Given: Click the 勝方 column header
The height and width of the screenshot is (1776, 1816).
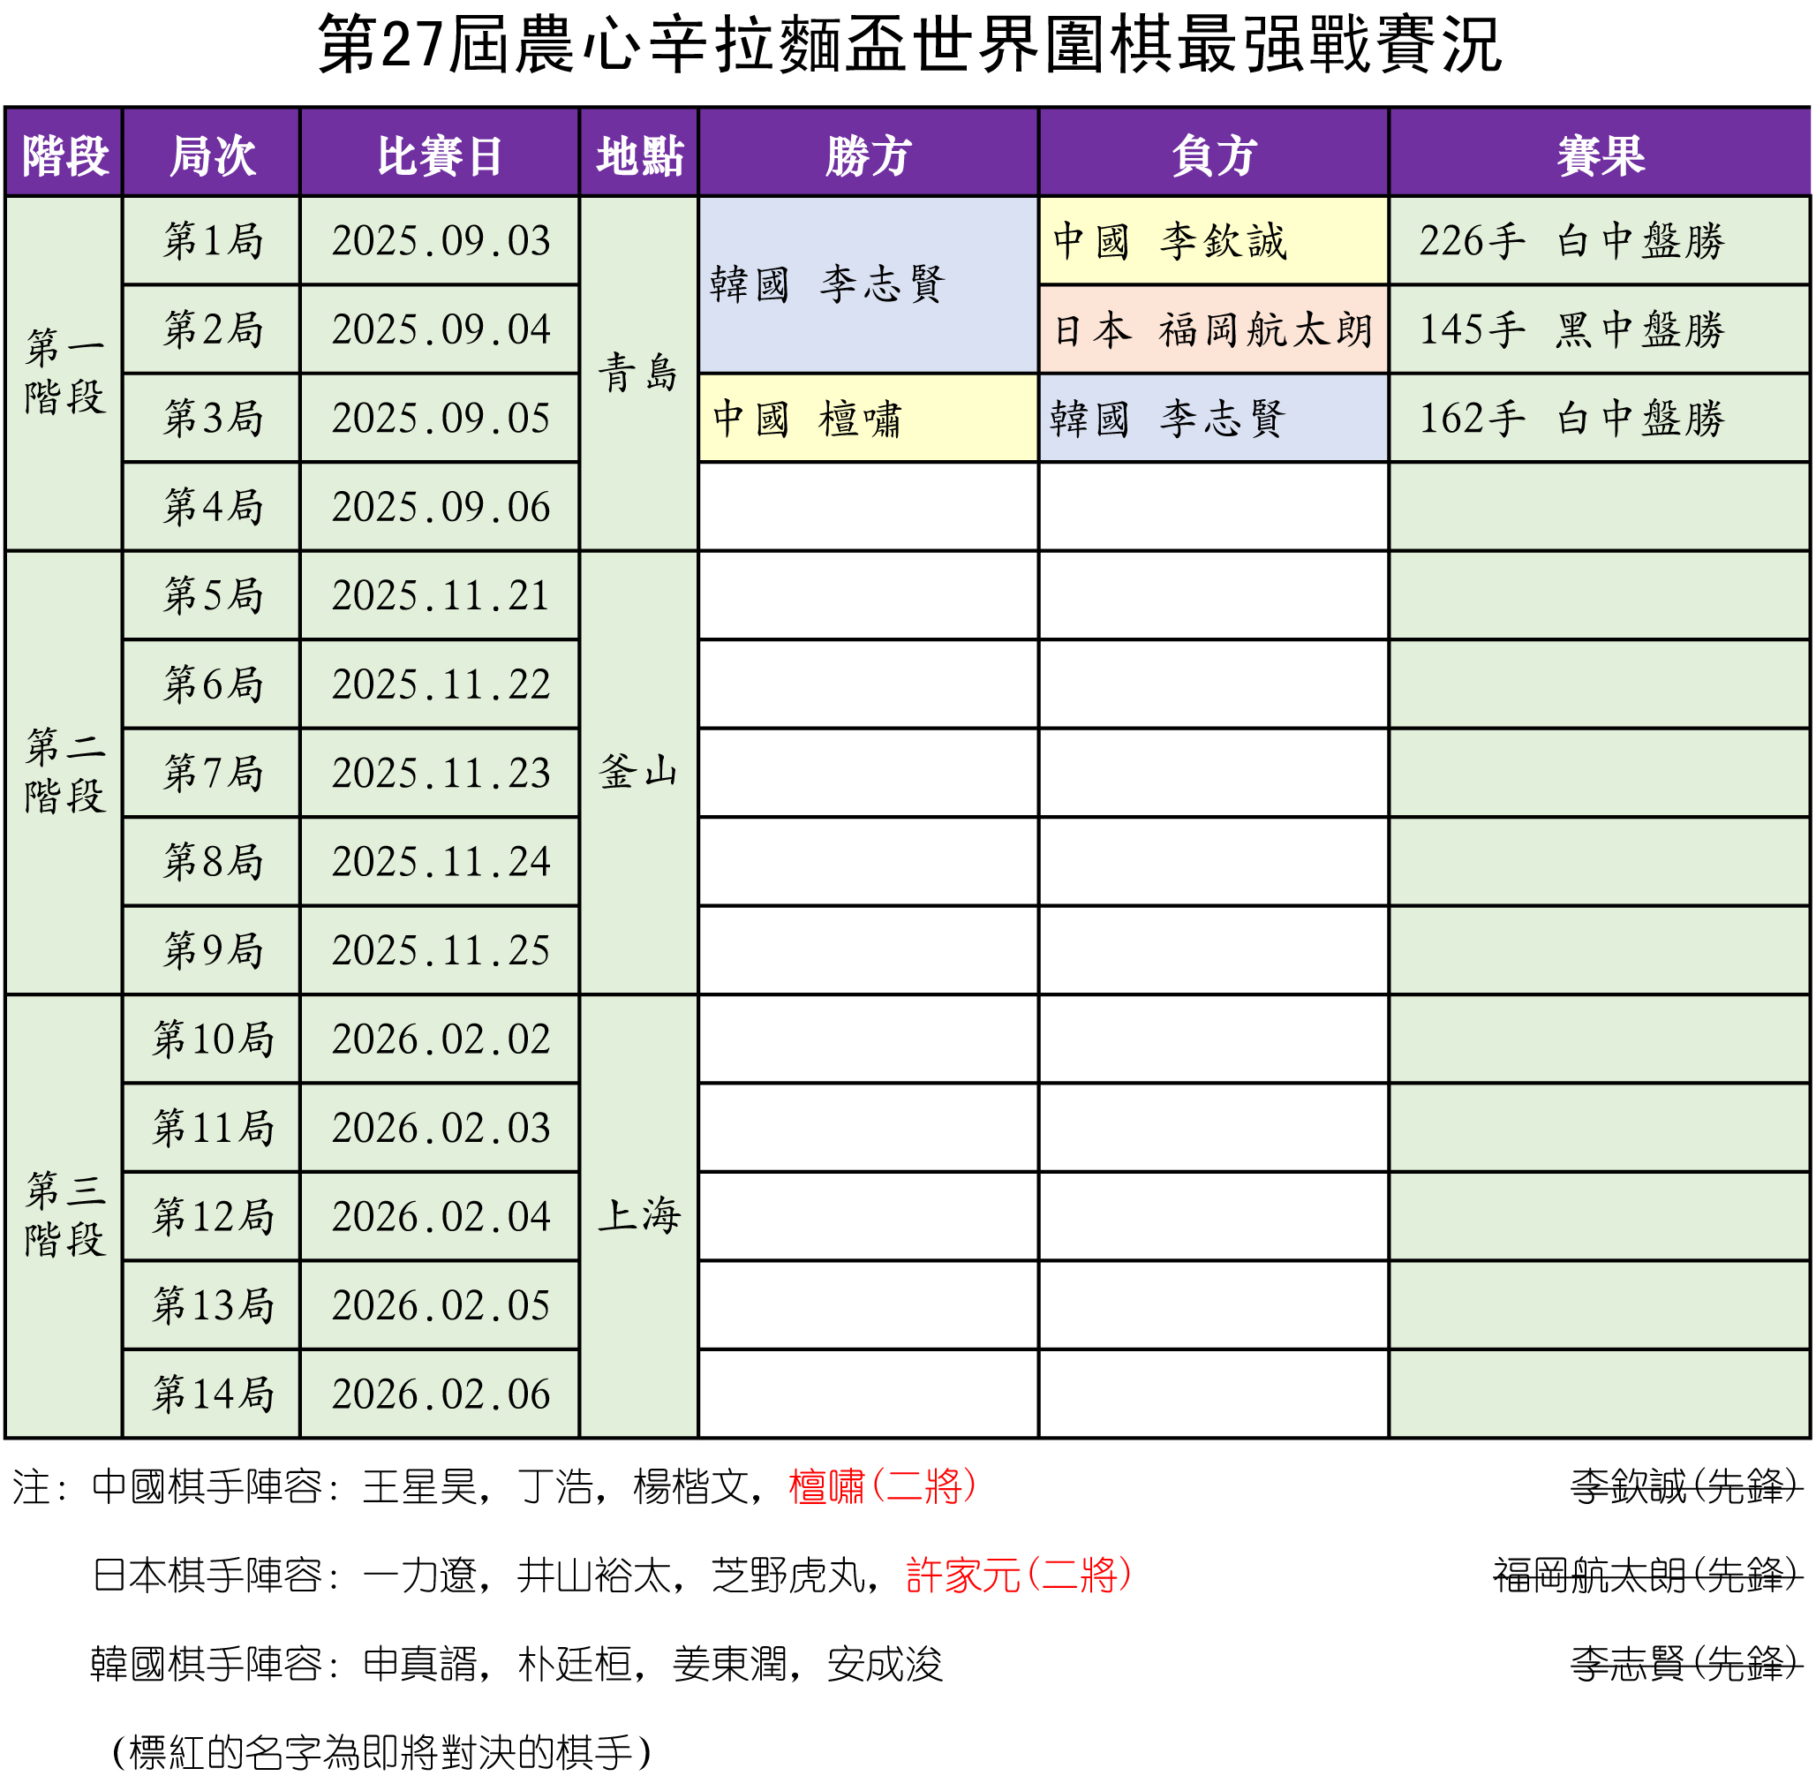Looking at the screenshot, I should pyautogui.click(x=869, y=154).
